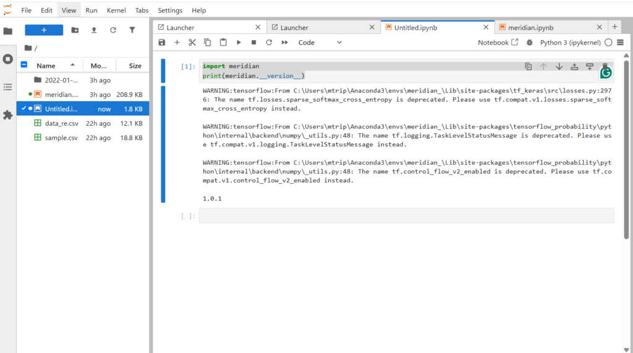Open the Tabs menu
The height and width of the screenshot is (353, 633).
tap(142, 10)
